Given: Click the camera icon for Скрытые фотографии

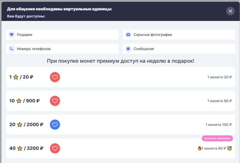Looking at the screenshot, I should (x=128, y=35).
